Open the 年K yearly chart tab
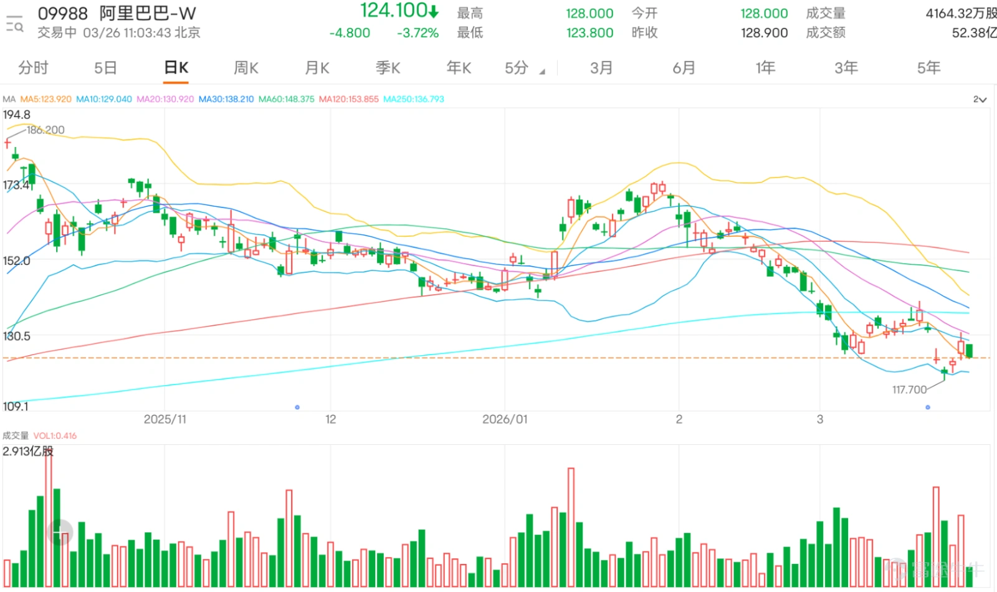The height and width of the screenshot is (592, 997). [x=459, y=67]
